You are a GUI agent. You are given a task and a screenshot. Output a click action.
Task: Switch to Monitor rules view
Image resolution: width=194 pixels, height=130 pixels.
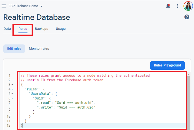pyautogui.click(x=39, y=48)
